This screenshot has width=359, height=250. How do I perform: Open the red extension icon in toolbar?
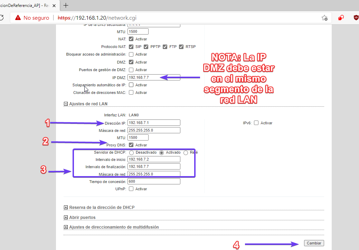pyautogui.click(x=341, y=18)
